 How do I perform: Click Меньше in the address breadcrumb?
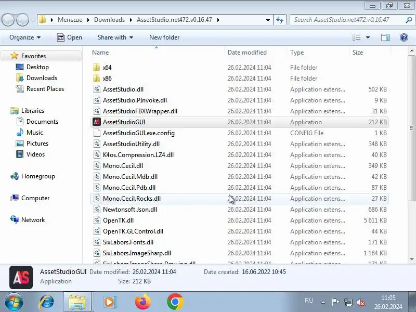click(x=70, y=20)
